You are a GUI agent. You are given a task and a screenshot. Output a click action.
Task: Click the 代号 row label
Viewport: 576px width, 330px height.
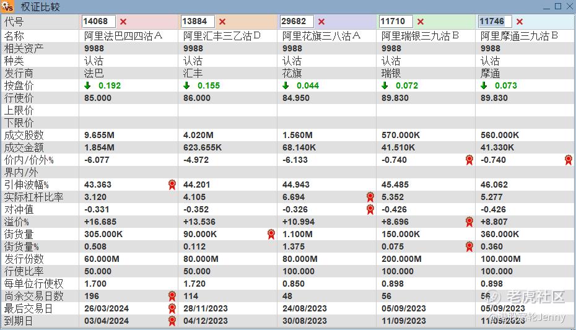pyautogui.click(x=14, y=22)
